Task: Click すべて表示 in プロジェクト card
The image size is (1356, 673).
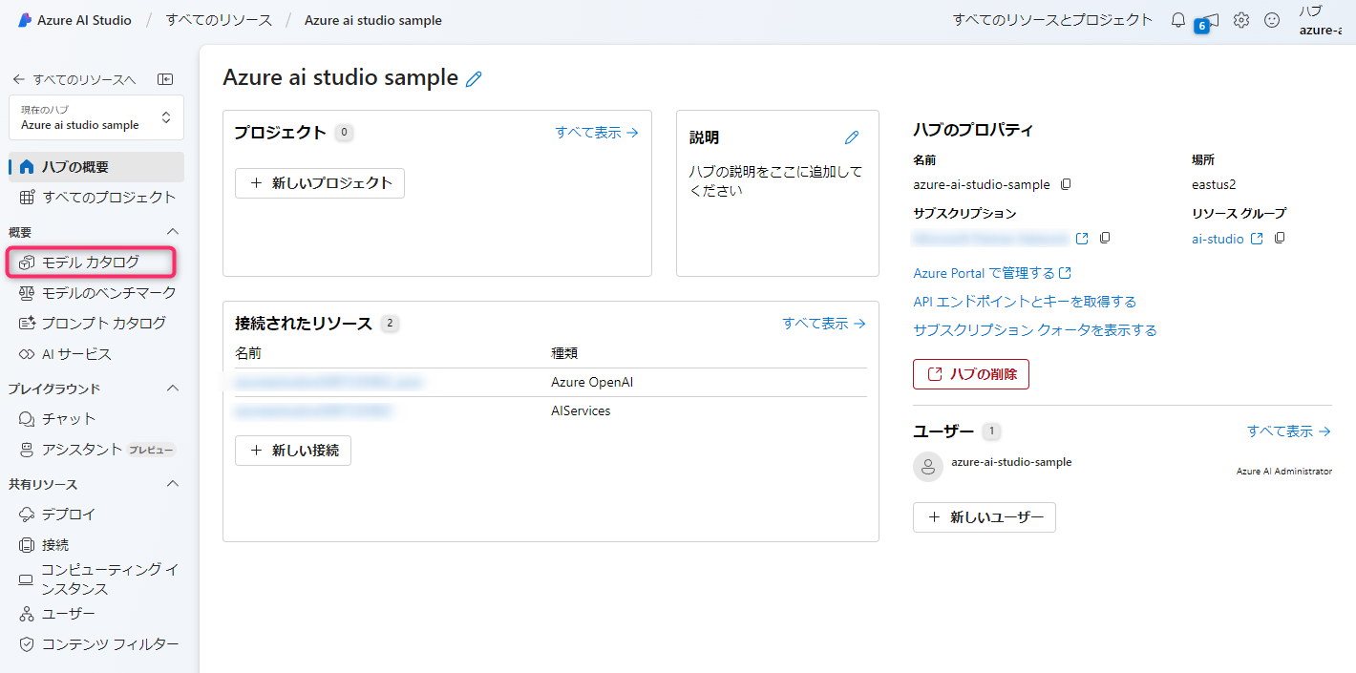Action: [597, 133]
